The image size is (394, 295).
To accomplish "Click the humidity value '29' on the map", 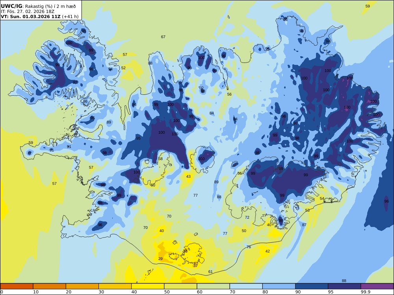I will tap(160, 259).
